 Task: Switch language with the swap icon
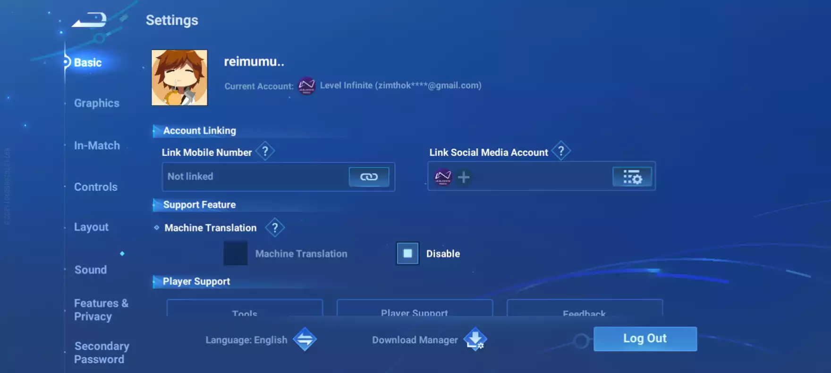305,339
